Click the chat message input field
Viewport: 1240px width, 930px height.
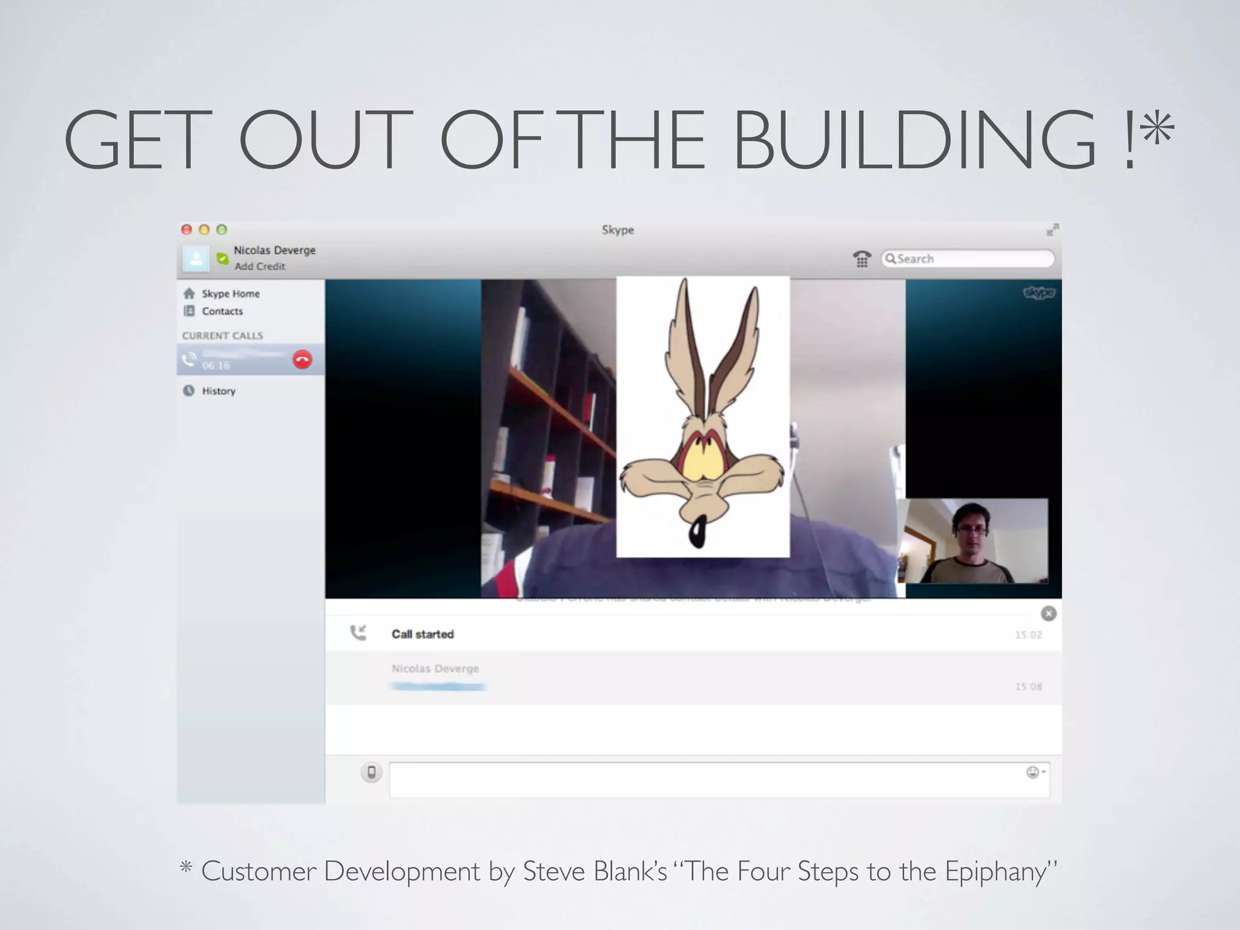tap(719, 780)
